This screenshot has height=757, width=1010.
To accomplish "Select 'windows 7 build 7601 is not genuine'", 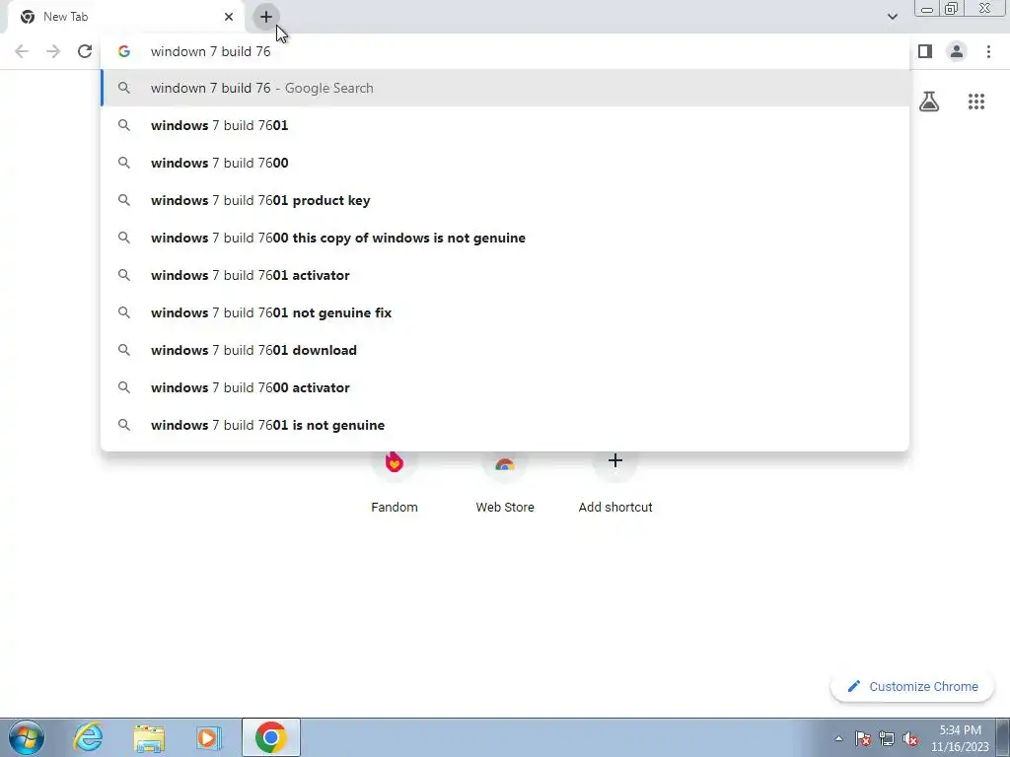I will coord(505,425).
